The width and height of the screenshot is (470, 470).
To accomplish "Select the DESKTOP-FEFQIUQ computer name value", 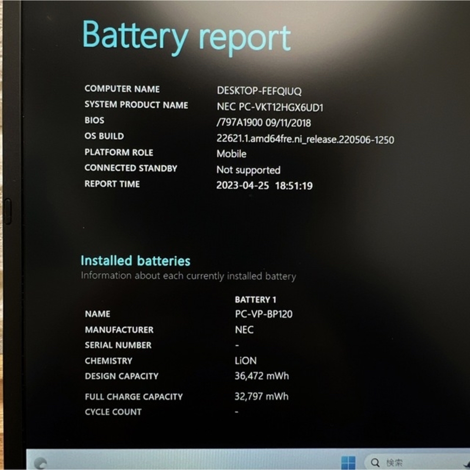I will pos(259,91).
